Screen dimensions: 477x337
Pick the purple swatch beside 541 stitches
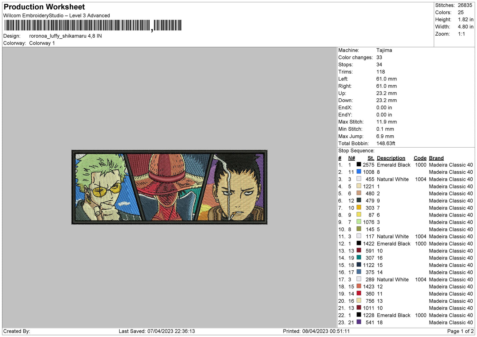click(x=359, y=322)
